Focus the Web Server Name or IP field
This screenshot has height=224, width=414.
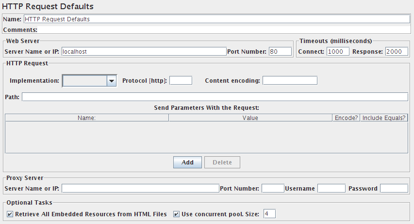pyautogui.click(x=144, y=51)
